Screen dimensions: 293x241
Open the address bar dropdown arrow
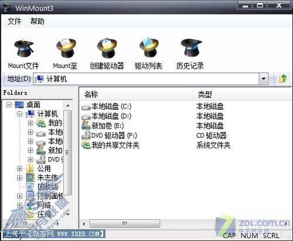pos(264,79)
